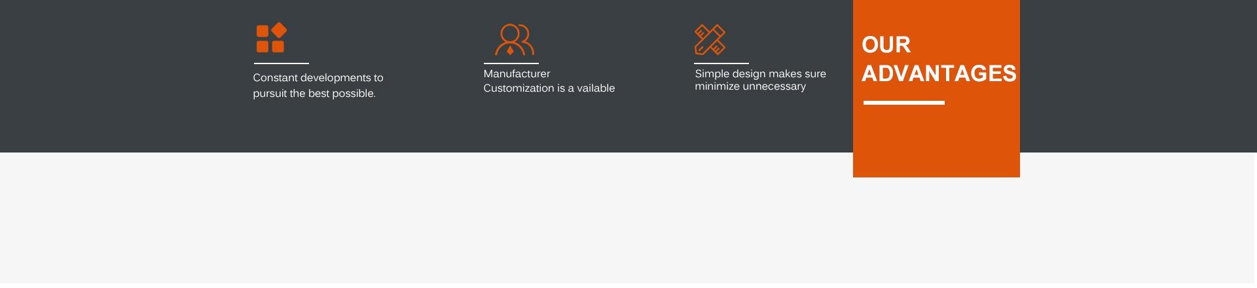Viewport: 1257px width, 288px height.
Task: Click the two-people manufacturer icon
Action: [x=515, y=40]
